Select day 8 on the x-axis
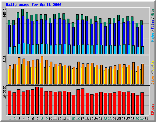The image size is (156, 122). [42, 119]
